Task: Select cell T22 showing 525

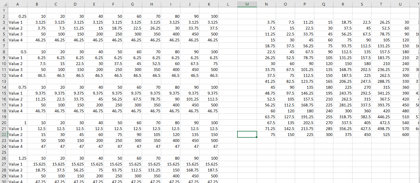Action: click(x=381, y=135)
